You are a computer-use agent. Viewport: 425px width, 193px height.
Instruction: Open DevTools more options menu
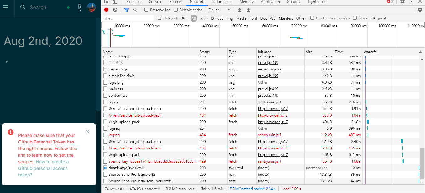411,2
